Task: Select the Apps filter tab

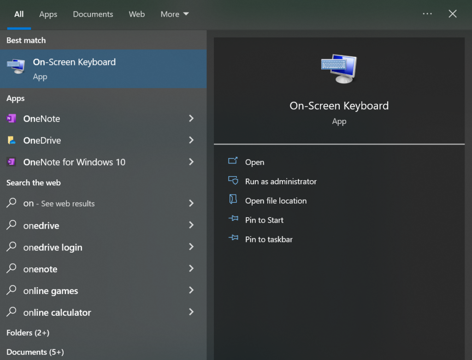Action: coord(48,14)
